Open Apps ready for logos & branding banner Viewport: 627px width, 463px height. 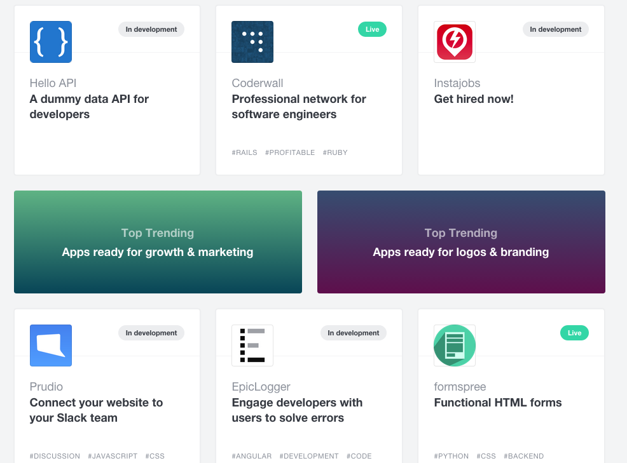[461, 242]
